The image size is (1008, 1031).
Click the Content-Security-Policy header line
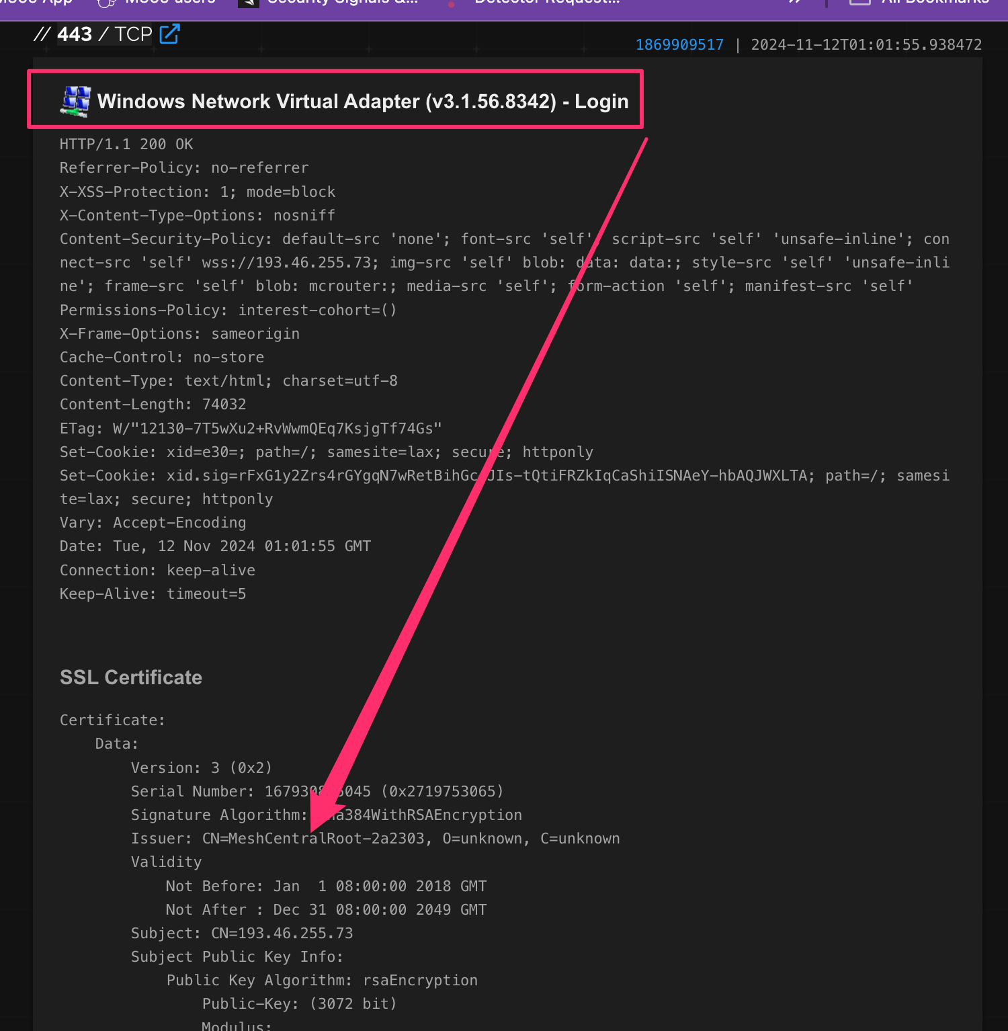(505, 263)
